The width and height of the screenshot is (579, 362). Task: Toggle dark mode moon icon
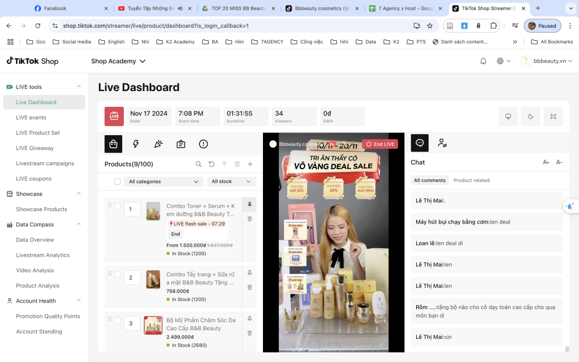click(x=530, y=117)
